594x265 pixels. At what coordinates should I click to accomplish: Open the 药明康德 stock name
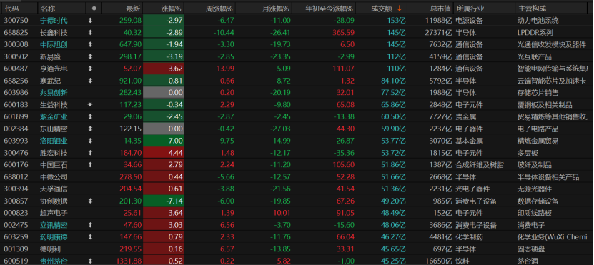pos(54,237)
